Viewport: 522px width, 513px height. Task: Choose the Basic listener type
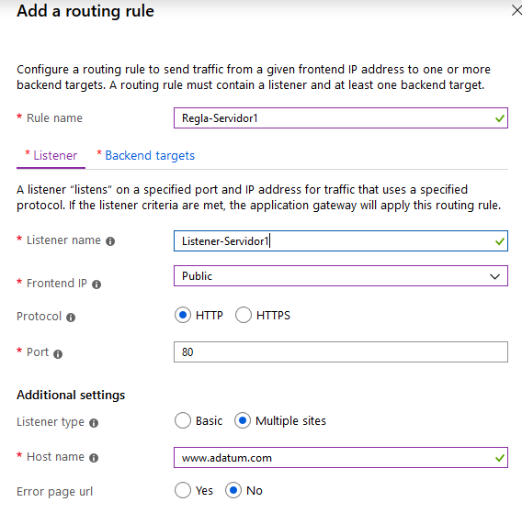tap(183, 420)
